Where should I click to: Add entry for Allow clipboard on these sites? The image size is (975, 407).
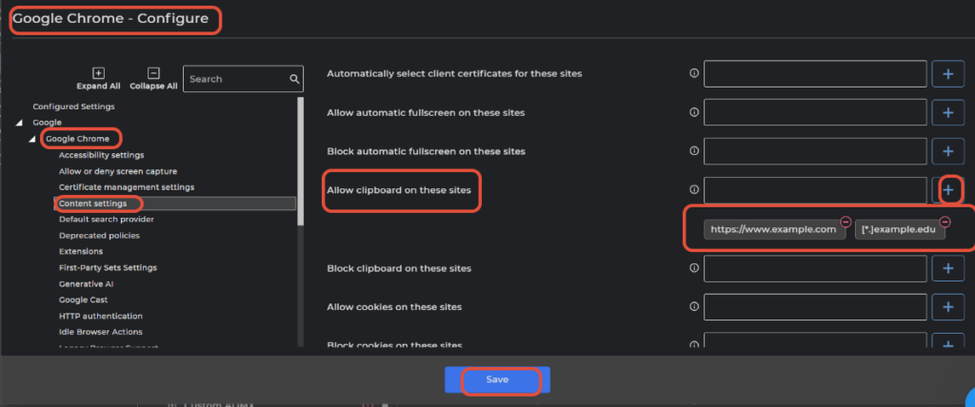pos(947,190)
